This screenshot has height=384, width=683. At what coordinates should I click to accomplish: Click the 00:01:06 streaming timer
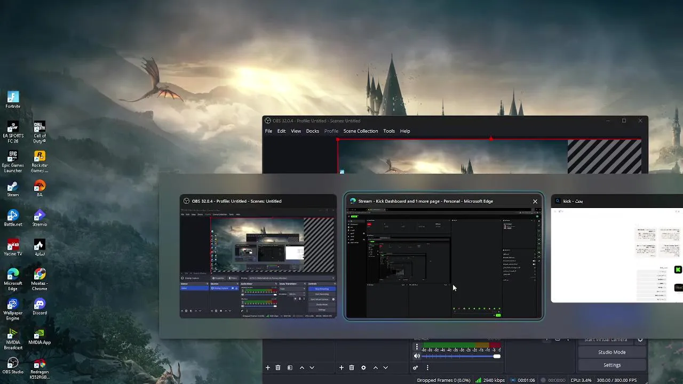522,380
